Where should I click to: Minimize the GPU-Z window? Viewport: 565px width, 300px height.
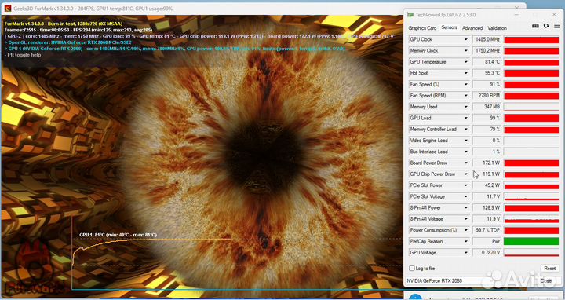516,15
